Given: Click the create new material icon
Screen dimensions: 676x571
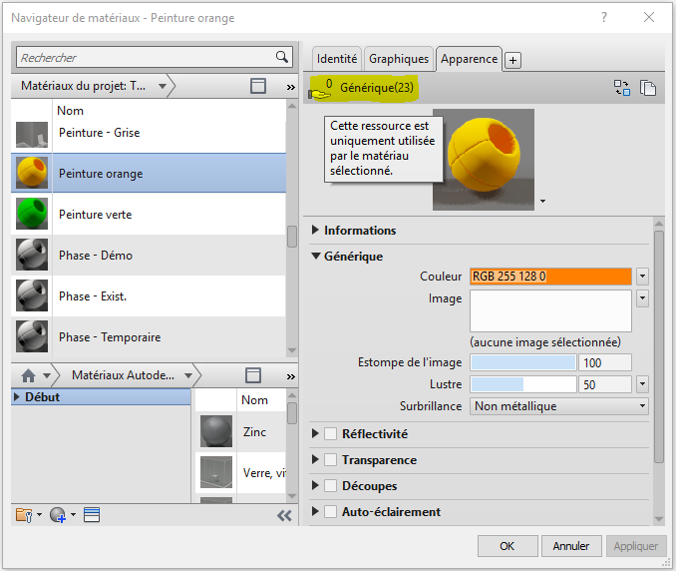Looking at the screenshot, I should pos(59,515).
